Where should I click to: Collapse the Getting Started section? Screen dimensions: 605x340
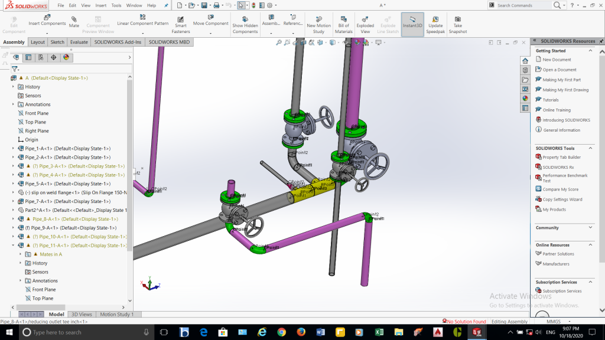point(591,51)
